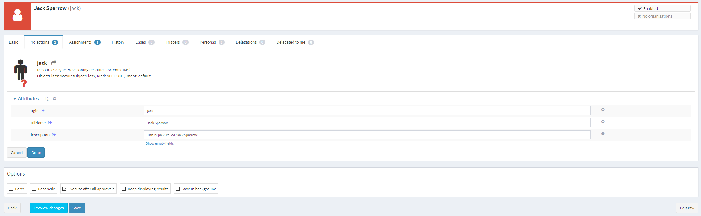The width and height of the screenshot is (701, 216).
Task: Click the outbound mapping icon next to login
Action: tap(43, 111)
